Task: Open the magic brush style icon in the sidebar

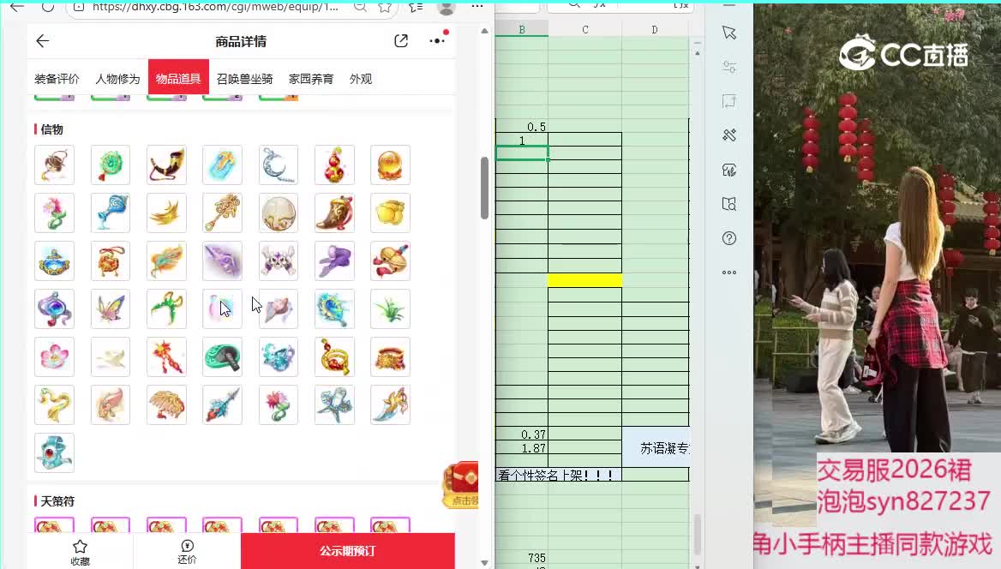Action: click(x=729, y=135)
